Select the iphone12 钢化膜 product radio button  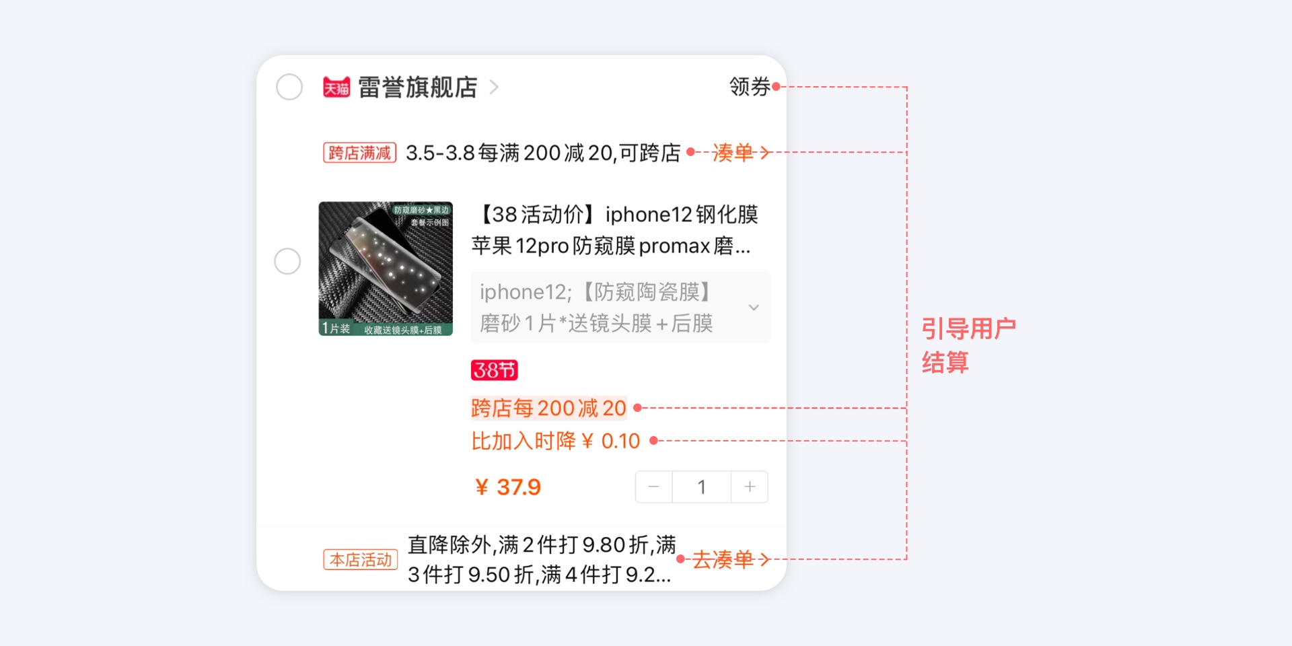(287, 261)
